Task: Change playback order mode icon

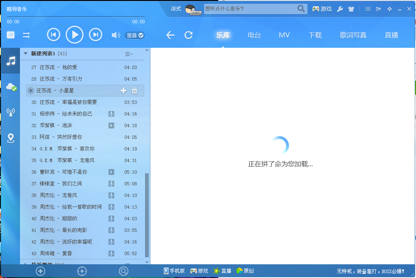Action: click(x=26, y=35)
